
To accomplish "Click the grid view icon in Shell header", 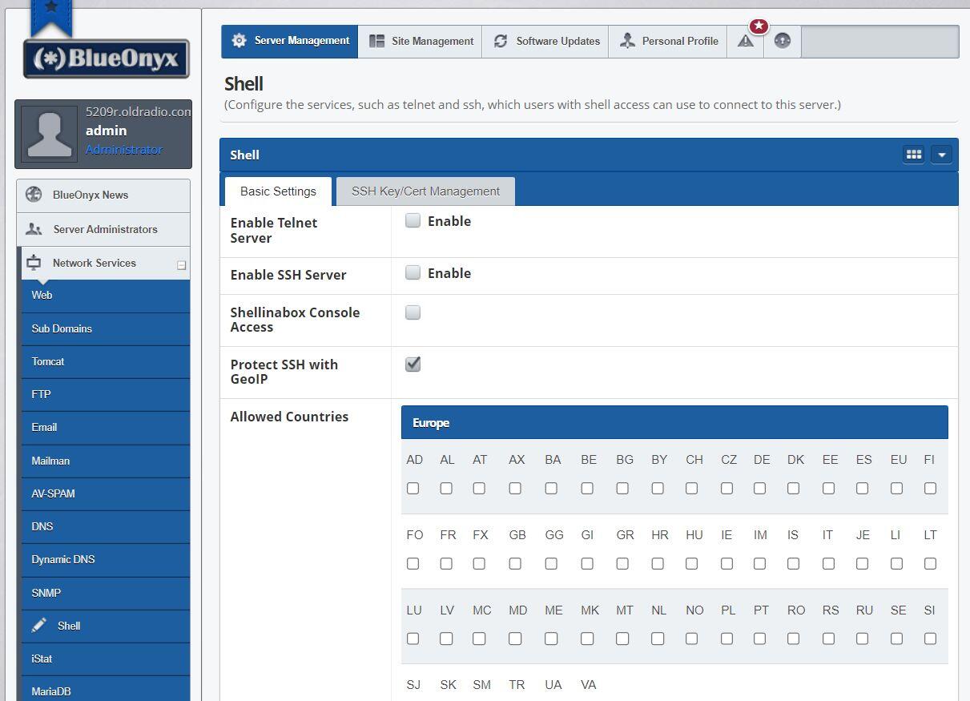I will tap(914, 155).
